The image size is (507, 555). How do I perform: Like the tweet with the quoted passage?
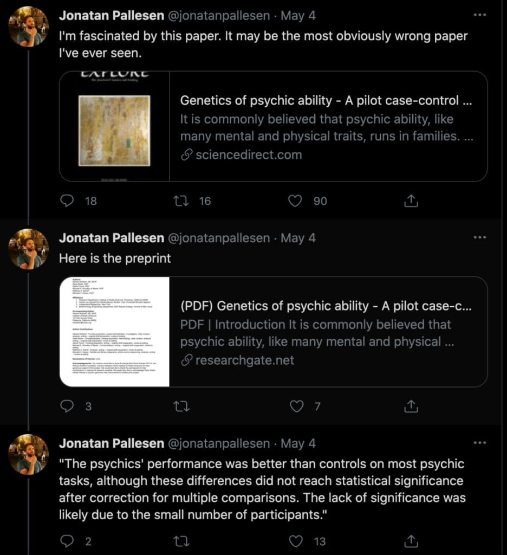[x=295, y=540]
